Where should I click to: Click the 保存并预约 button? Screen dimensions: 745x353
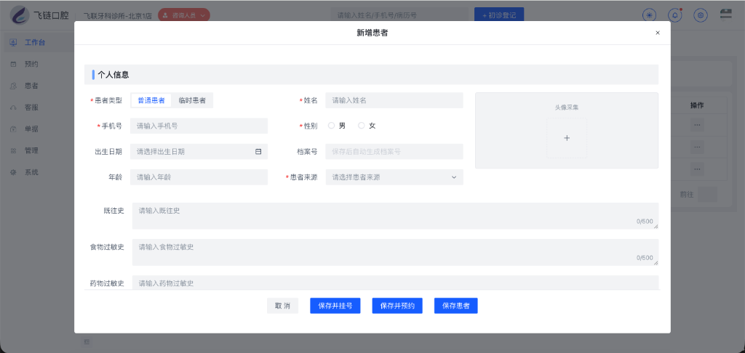point(397,306)
